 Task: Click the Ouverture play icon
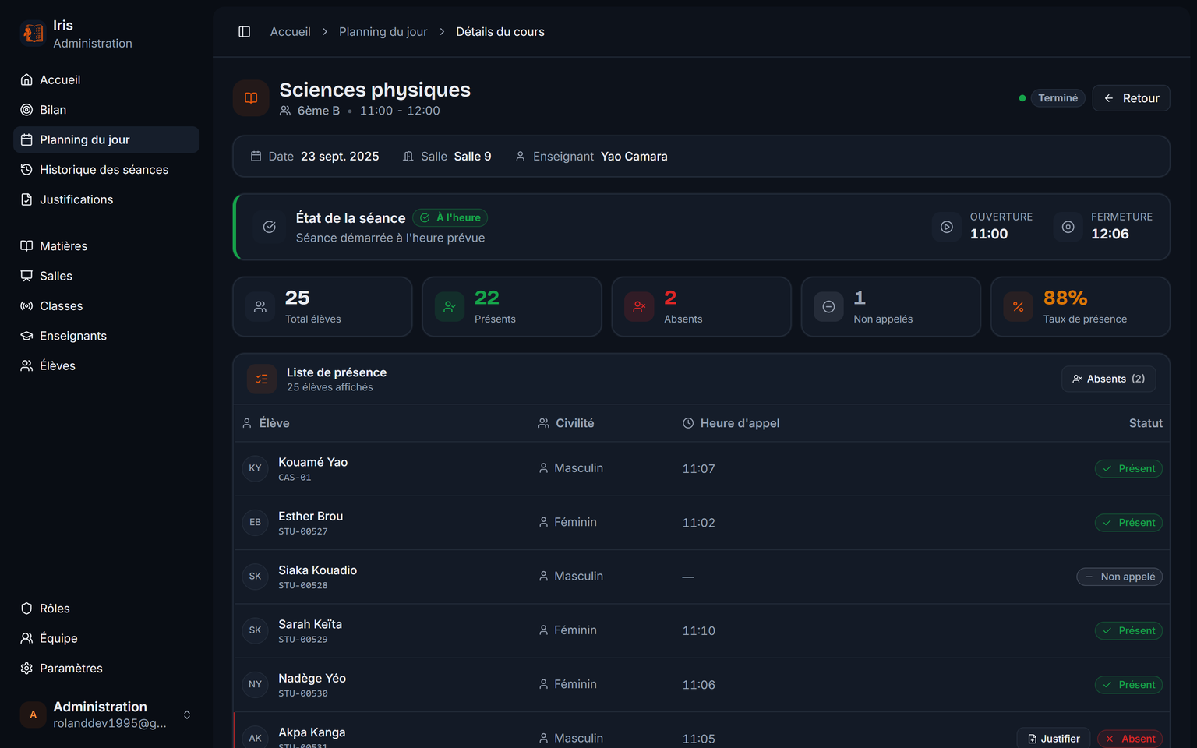pos(947,227)
